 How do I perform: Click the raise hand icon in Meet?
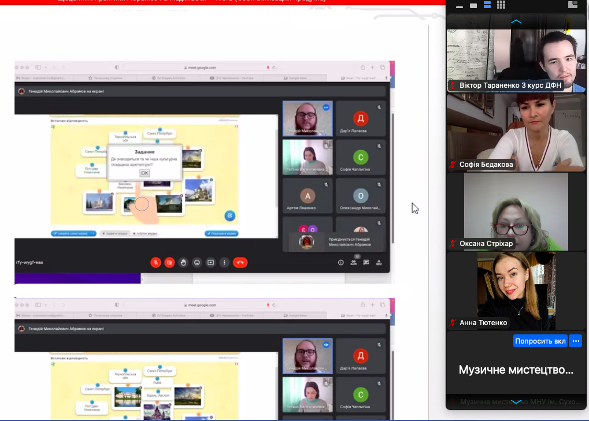(183, 262)
